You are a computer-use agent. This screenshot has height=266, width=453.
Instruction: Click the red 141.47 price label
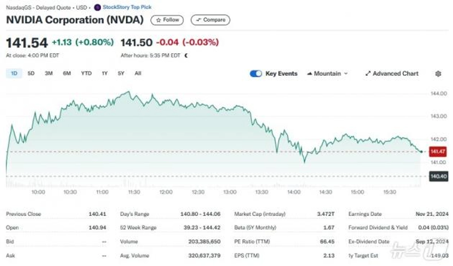pos(438,152)
